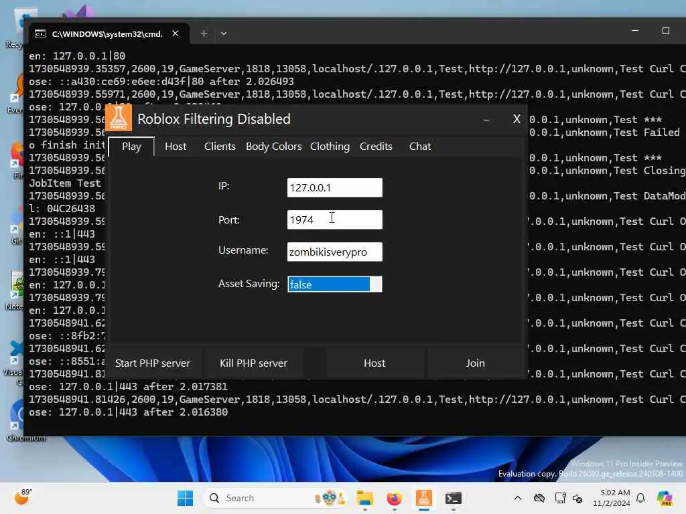Click the orange flask launcher logo
Screen dimensions: 686x514
point(119,118)
